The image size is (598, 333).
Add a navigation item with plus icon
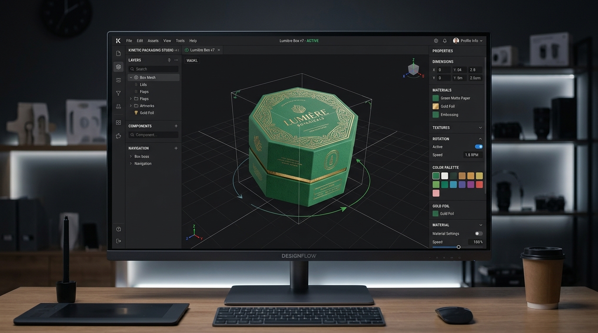click(176, 148)
